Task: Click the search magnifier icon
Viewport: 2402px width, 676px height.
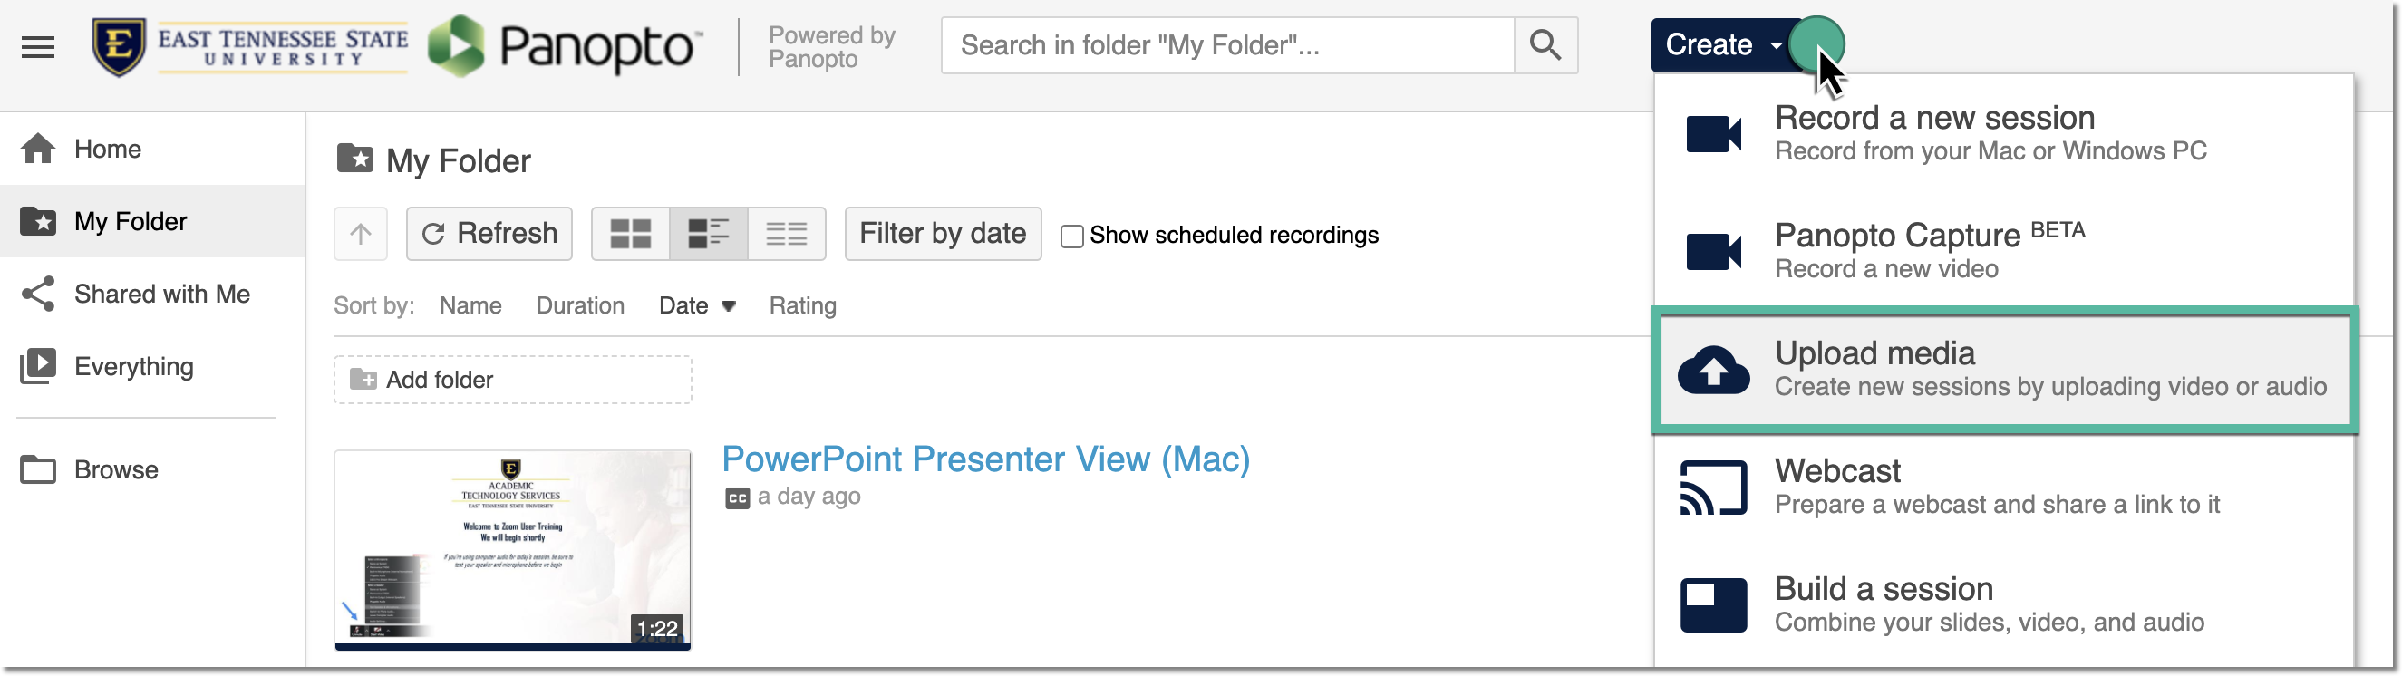Action: coord(1545,44)
